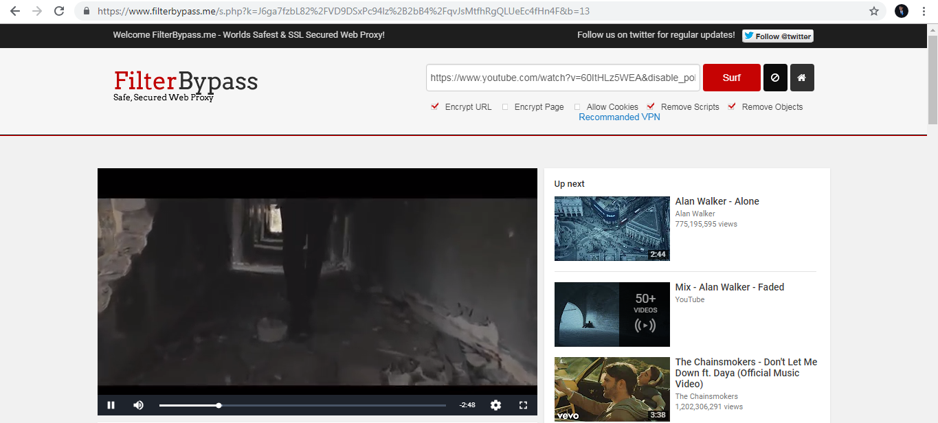Click The Chainsmokers channel name

click(706, 396)
